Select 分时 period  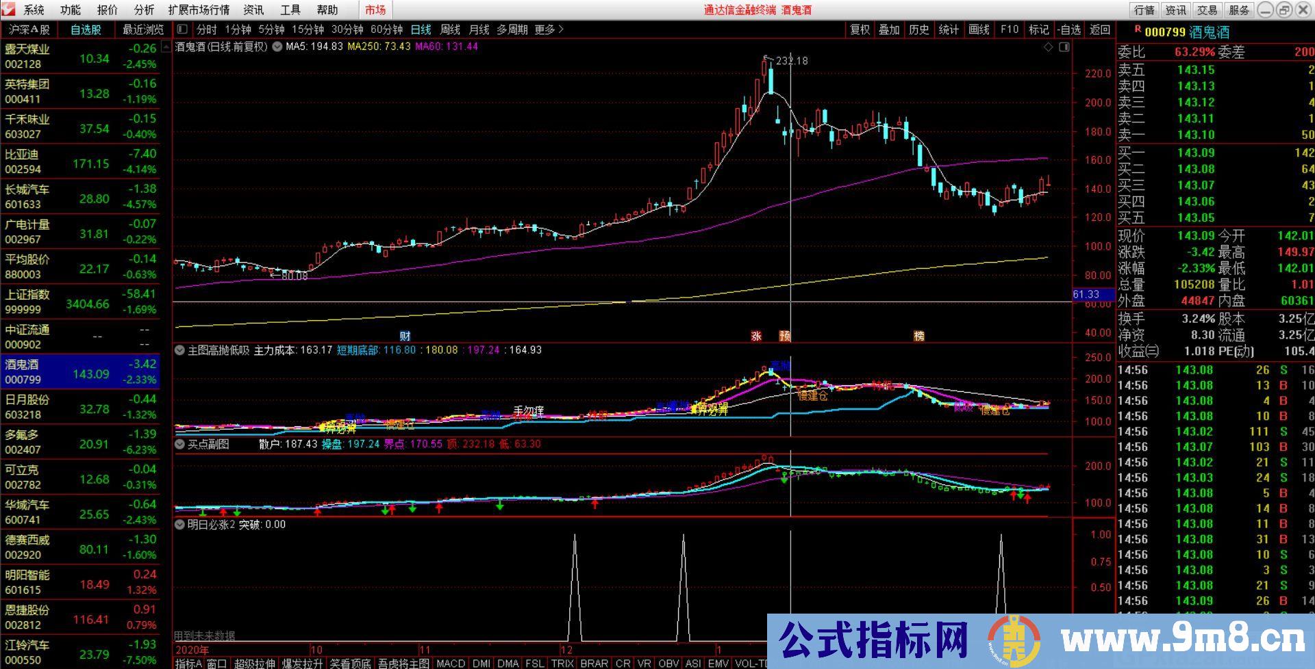(206, 29)
